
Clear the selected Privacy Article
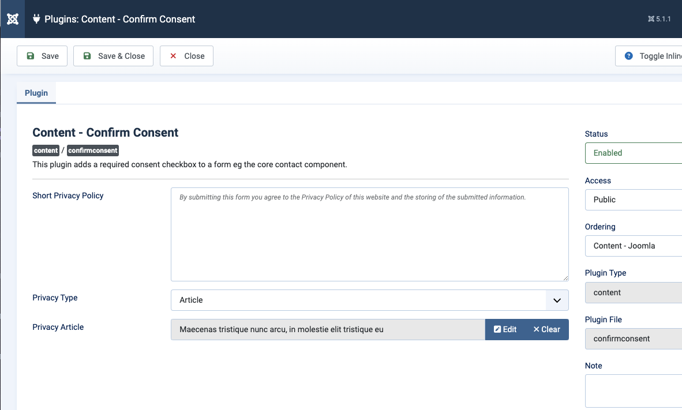pos(546,329)
